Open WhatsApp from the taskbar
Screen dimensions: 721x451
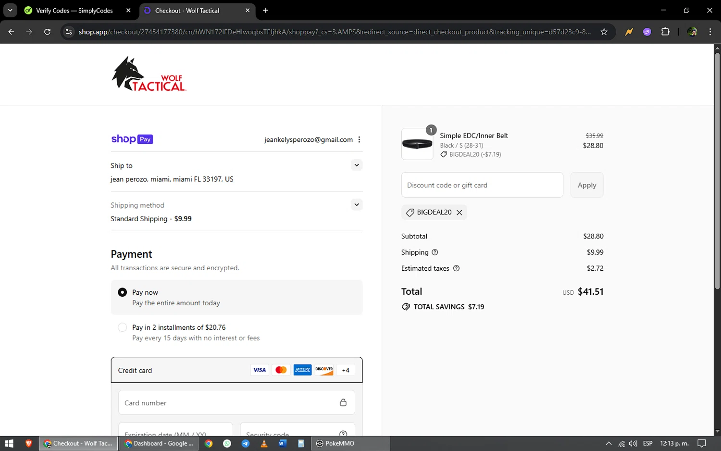click(227, 443)
